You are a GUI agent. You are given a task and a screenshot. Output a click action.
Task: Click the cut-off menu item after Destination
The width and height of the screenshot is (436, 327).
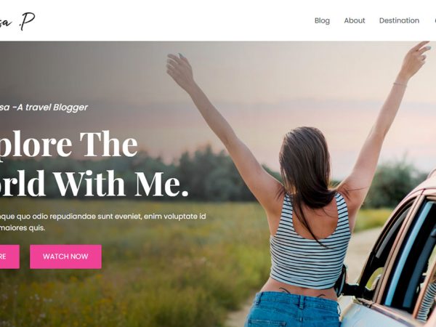pos(435,20)
